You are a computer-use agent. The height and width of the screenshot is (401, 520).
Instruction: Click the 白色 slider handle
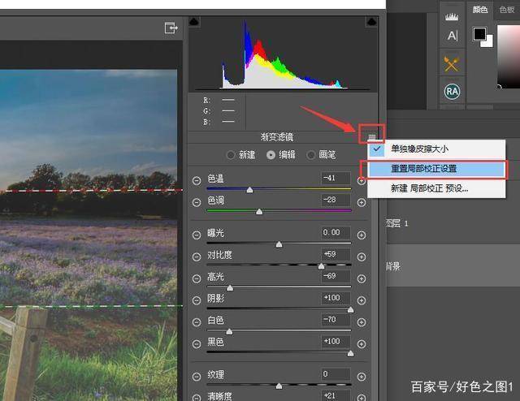(x=229, y=331)
